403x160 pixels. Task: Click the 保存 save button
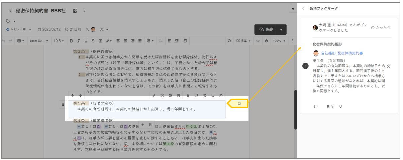point(267,29)
